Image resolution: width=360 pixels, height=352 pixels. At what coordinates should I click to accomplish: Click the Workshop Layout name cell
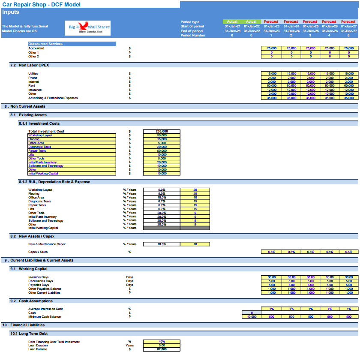click(72, 135)
